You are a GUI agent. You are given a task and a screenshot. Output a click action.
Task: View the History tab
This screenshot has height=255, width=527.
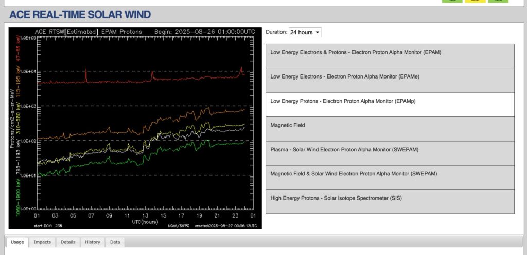coord(93,242)
